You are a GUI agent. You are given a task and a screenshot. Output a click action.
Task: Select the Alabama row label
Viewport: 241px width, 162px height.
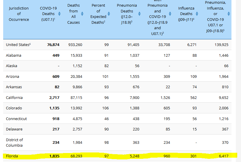coord(14,55)
